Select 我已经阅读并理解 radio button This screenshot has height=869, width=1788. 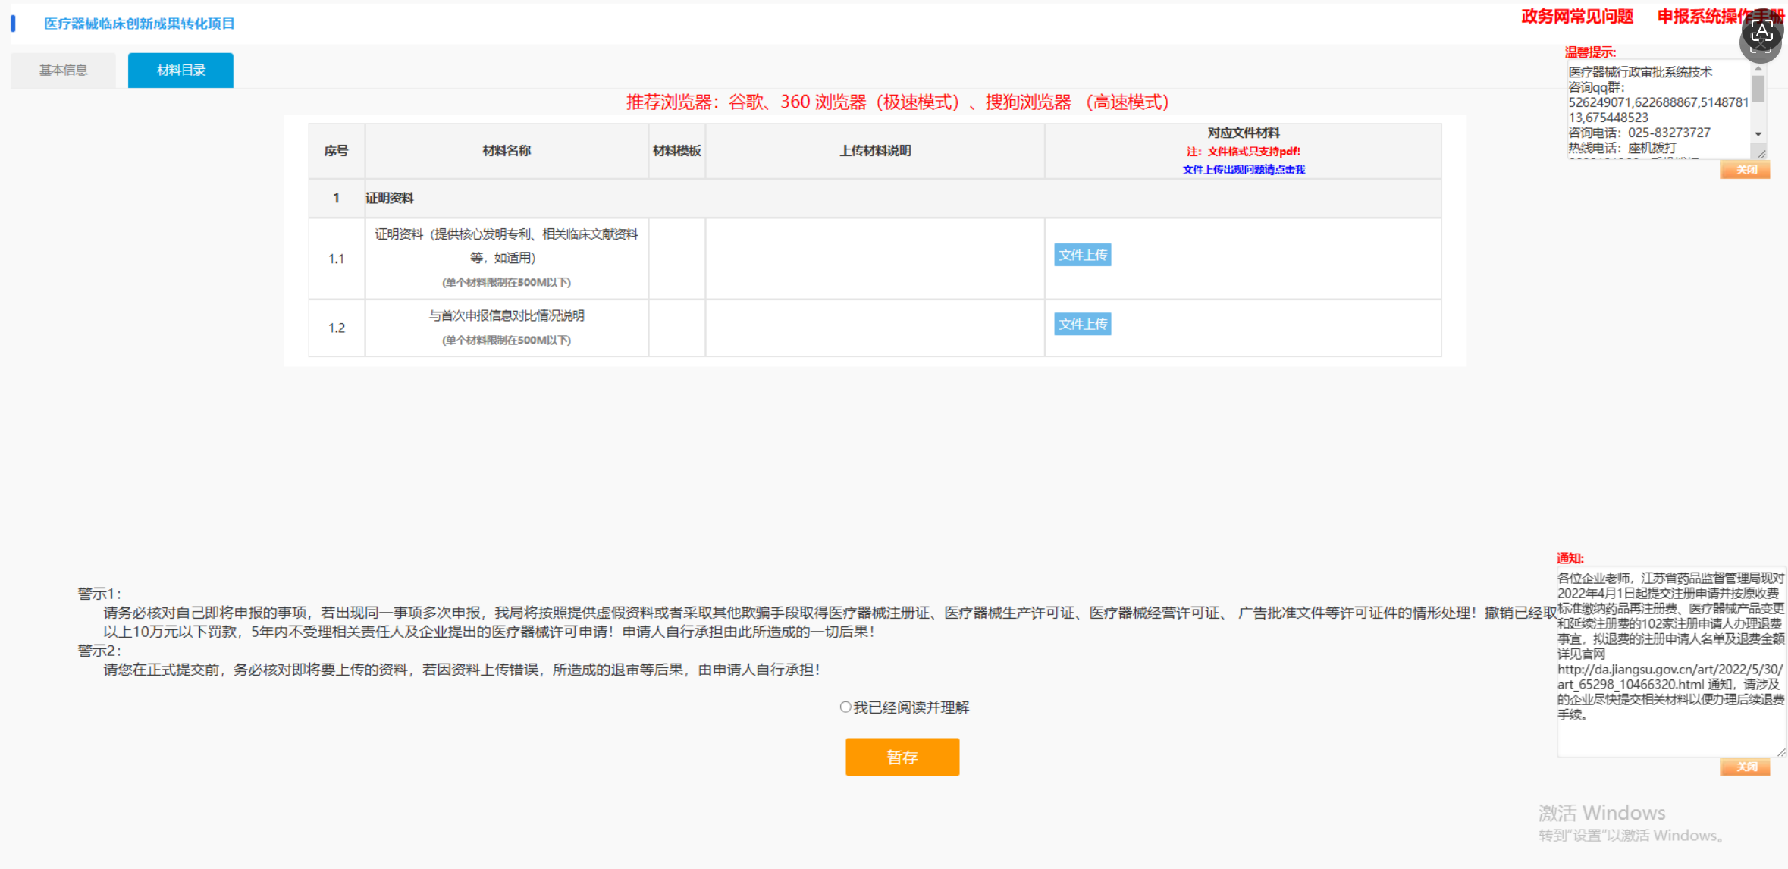(845, 707)
